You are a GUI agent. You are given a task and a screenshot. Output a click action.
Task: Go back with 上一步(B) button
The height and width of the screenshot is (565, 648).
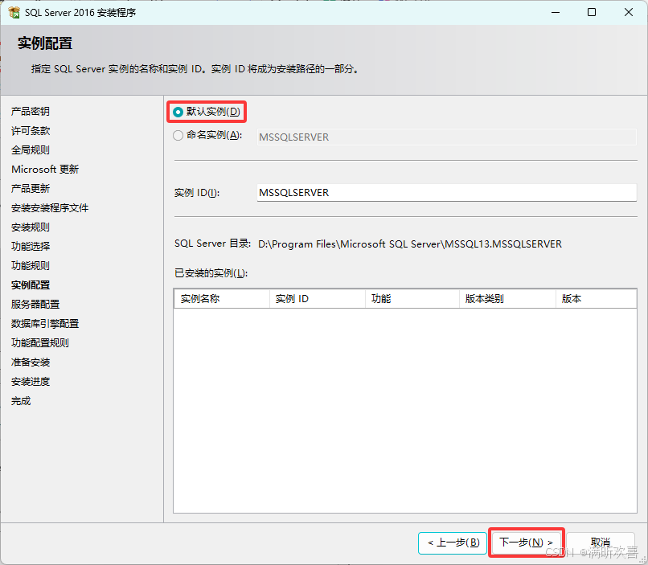[453, 542]
